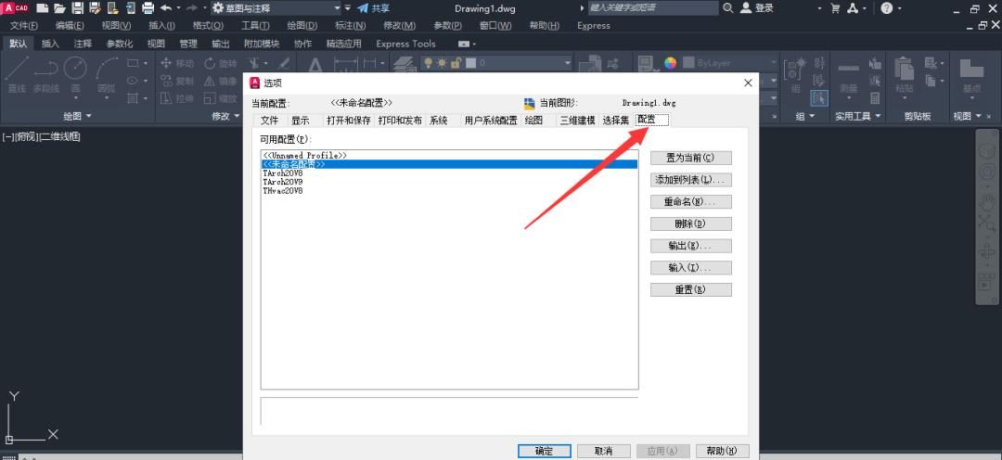Expand the 修改 panel flyout
Screen dimensions: 1002x460
(x=225, y=116)
